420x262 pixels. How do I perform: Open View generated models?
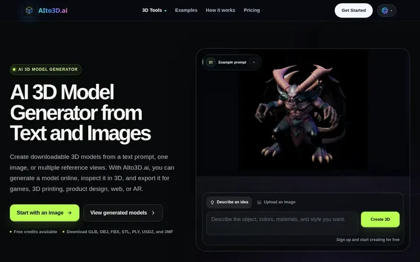pos(123,213)
